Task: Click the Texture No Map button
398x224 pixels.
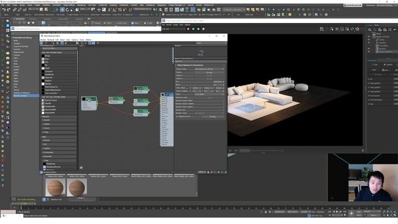Action: 210,72
